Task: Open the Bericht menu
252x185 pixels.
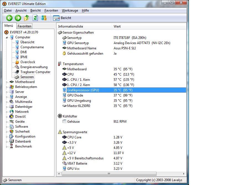Action: [x=35, y=10]
